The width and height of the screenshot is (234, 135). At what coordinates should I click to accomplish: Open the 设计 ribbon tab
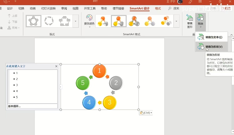(x=10, y=8)
